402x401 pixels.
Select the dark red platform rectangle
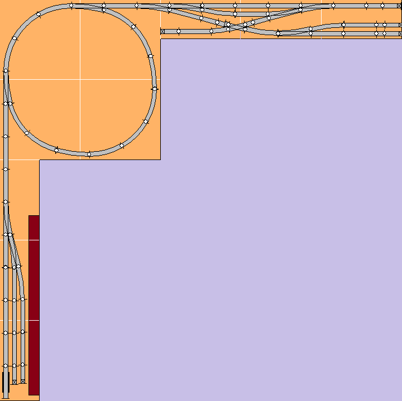pos(34,305)
